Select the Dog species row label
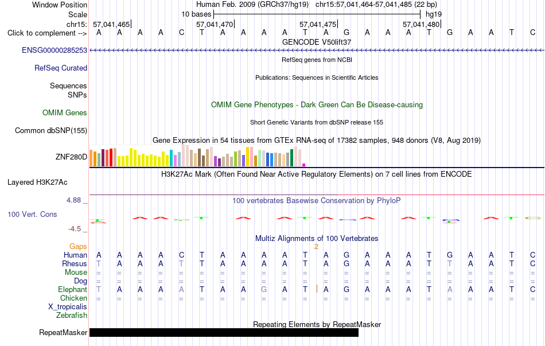The height and width of the screenshot is (346, 545). (x=80, y=281)
